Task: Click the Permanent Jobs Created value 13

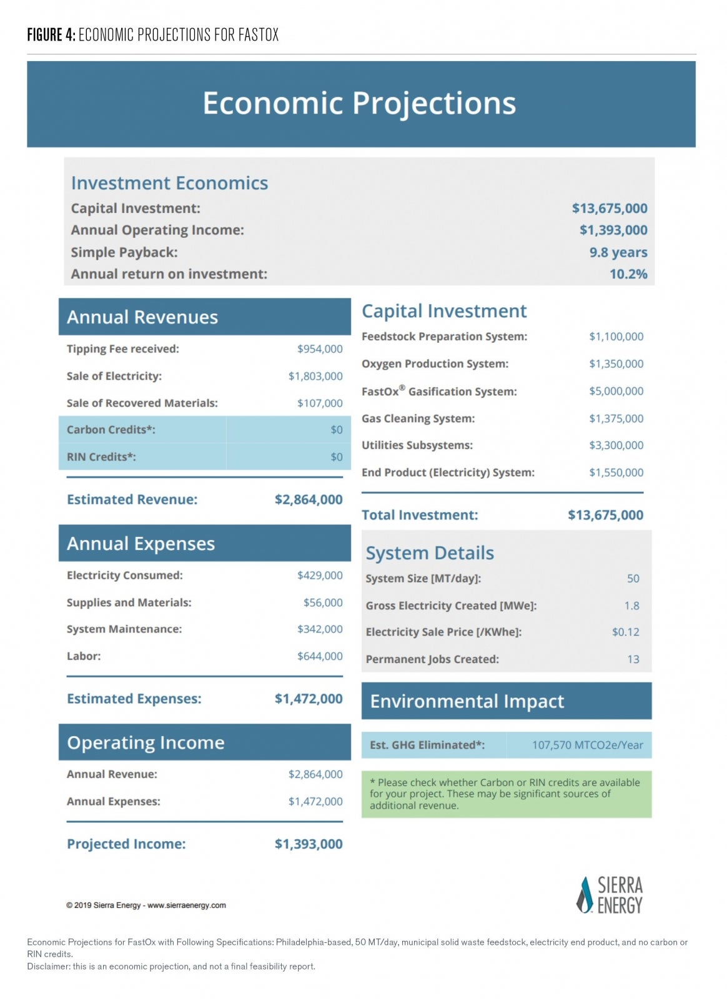Action: click(633, 659)
